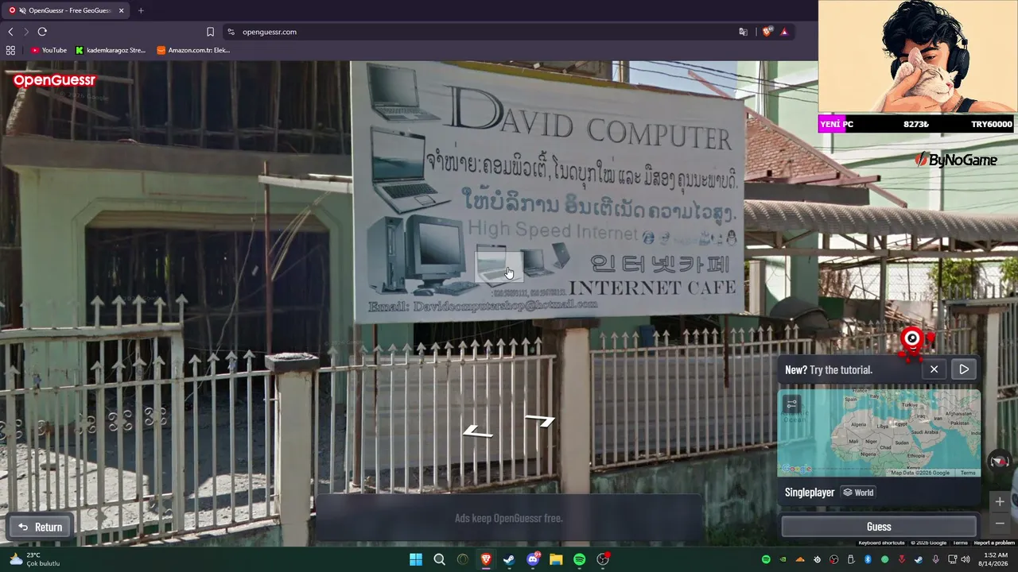Open the Windows Start menu

pyautogui.click(x=416, y=559)
